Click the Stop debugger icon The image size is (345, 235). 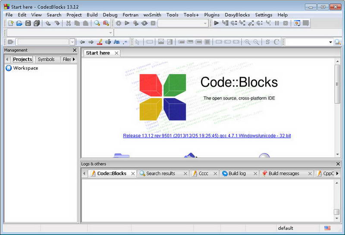[285, 23]
